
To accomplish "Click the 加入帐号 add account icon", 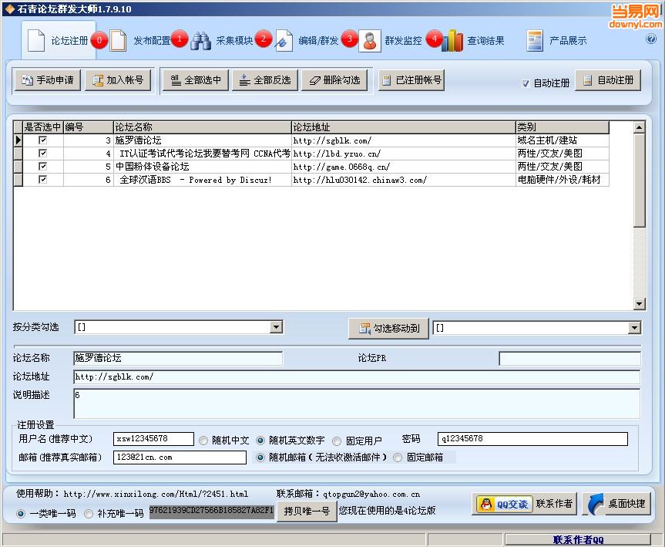I will coord(97,79).
